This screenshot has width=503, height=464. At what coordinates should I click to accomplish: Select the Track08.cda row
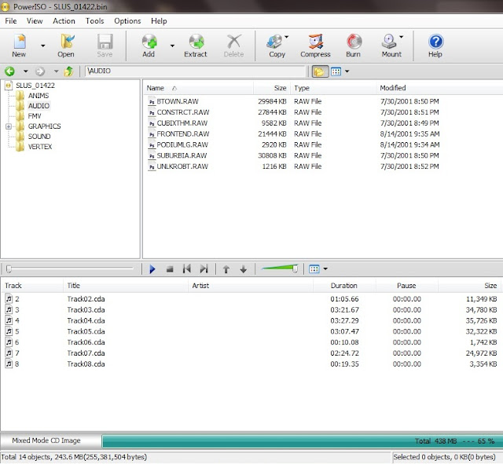[251, 364]
